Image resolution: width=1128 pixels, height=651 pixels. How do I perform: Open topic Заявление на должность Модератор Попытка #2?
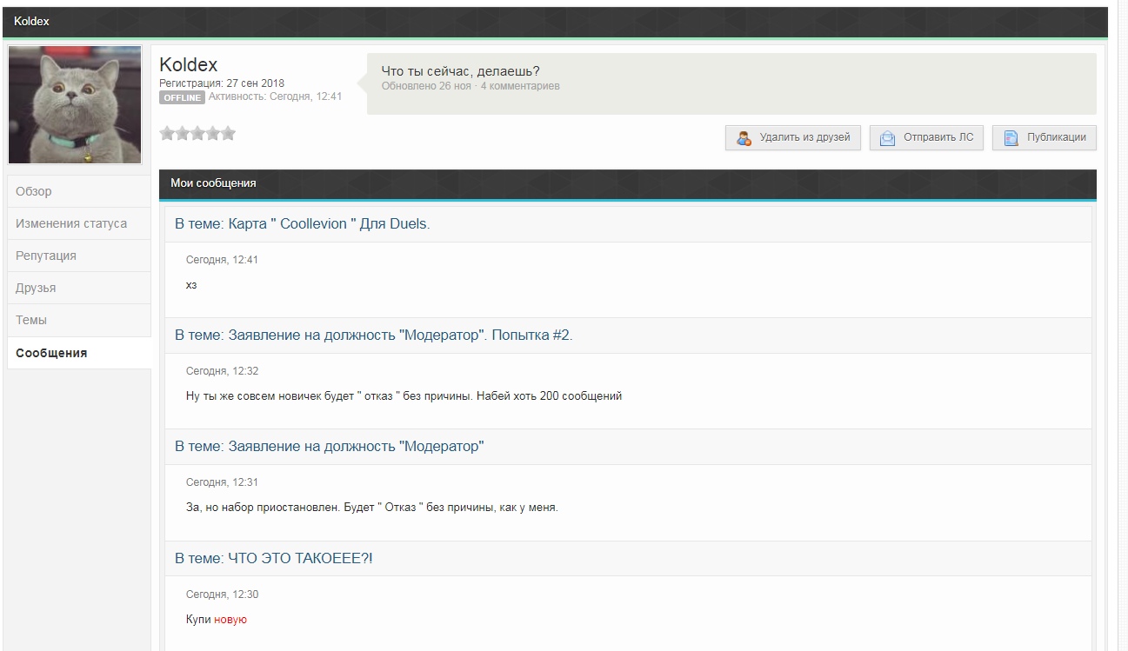[374, 335]
